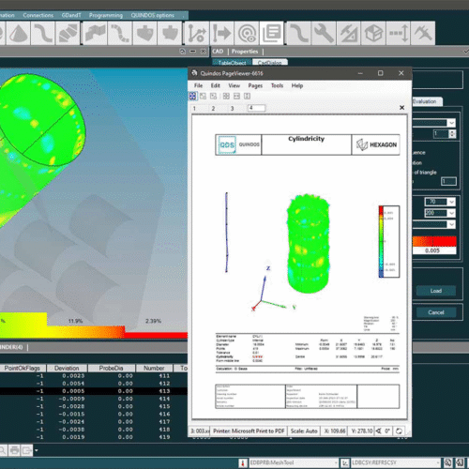Click the fit-height icon in PageViewer
469x469 pixels.
[x=247, y=96]
